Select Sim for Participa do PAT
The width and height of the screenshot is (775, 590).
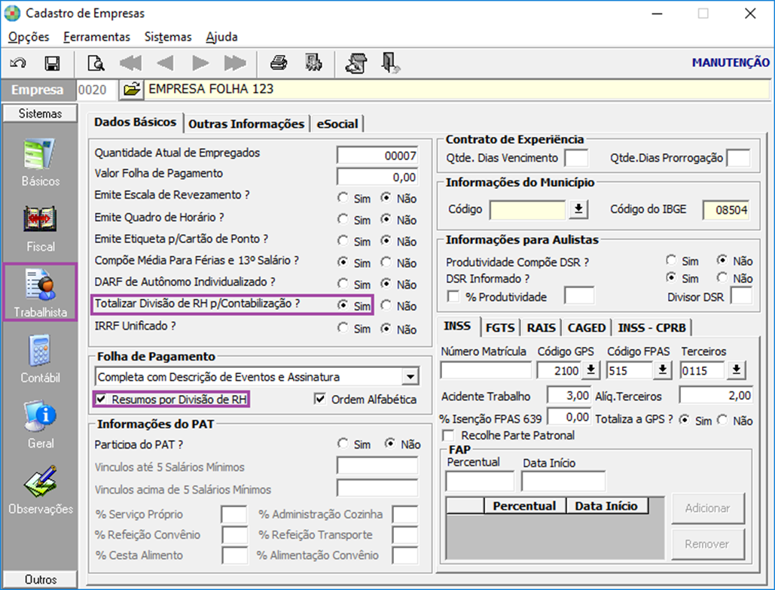click(343, 443)
